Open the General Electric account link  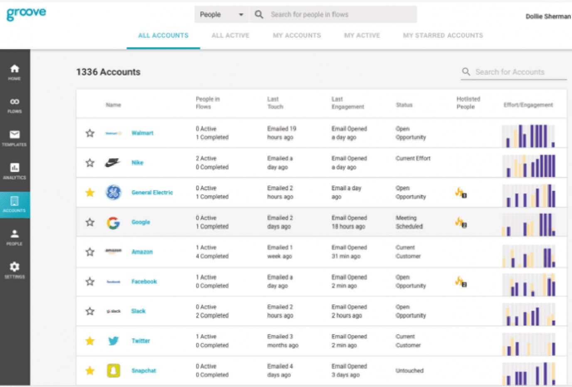152,193
